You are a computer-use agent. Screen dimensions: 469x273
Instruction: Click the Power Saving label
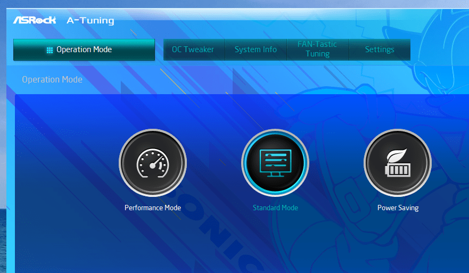398,208
